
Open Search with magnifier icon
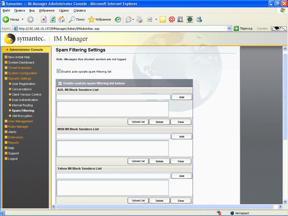click(x=72, y=19)
